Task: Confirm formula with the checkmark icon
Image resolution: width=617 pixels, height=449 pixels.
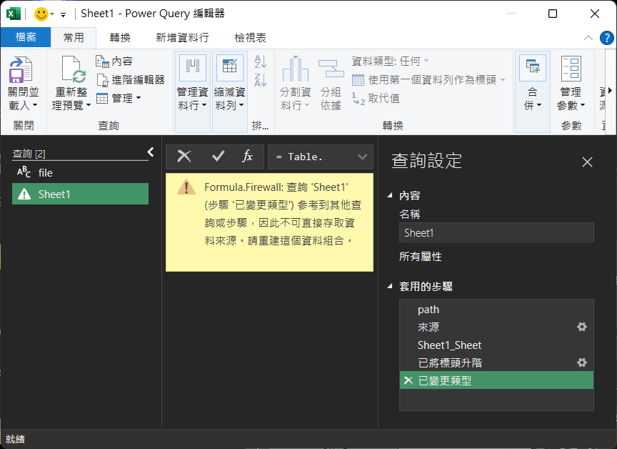Action: point(219,157)
